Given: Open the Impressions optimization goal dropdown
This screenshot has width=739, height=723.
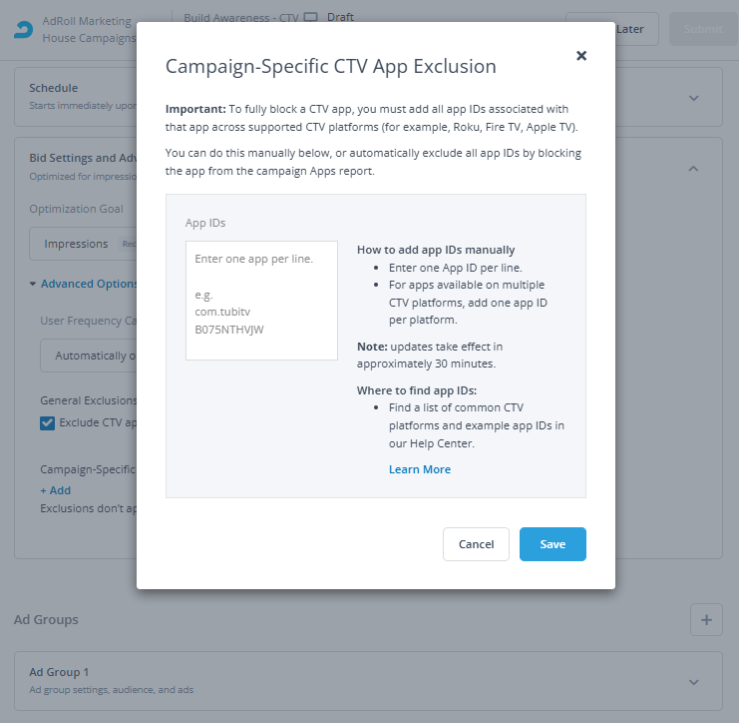Looking at the screenshot, I should pyautogui.click(x=83, y=244).
